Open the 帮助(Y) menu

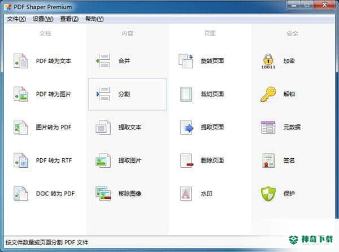[x=94, y=19]
